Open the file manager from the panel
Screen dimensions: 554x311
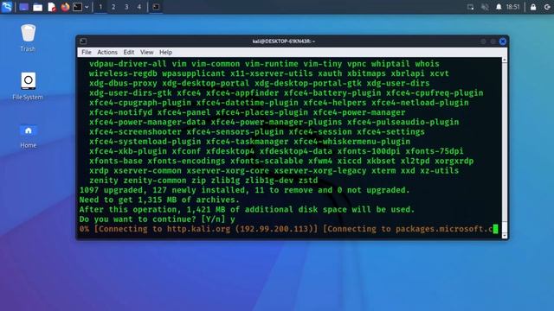pyautogui.click(x=37, y=7)
